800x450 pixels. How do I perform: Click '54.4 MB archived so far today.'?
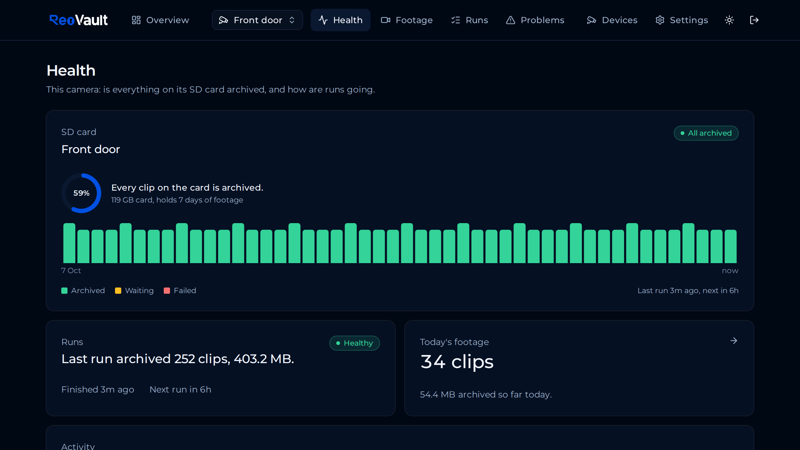(486, 394)
